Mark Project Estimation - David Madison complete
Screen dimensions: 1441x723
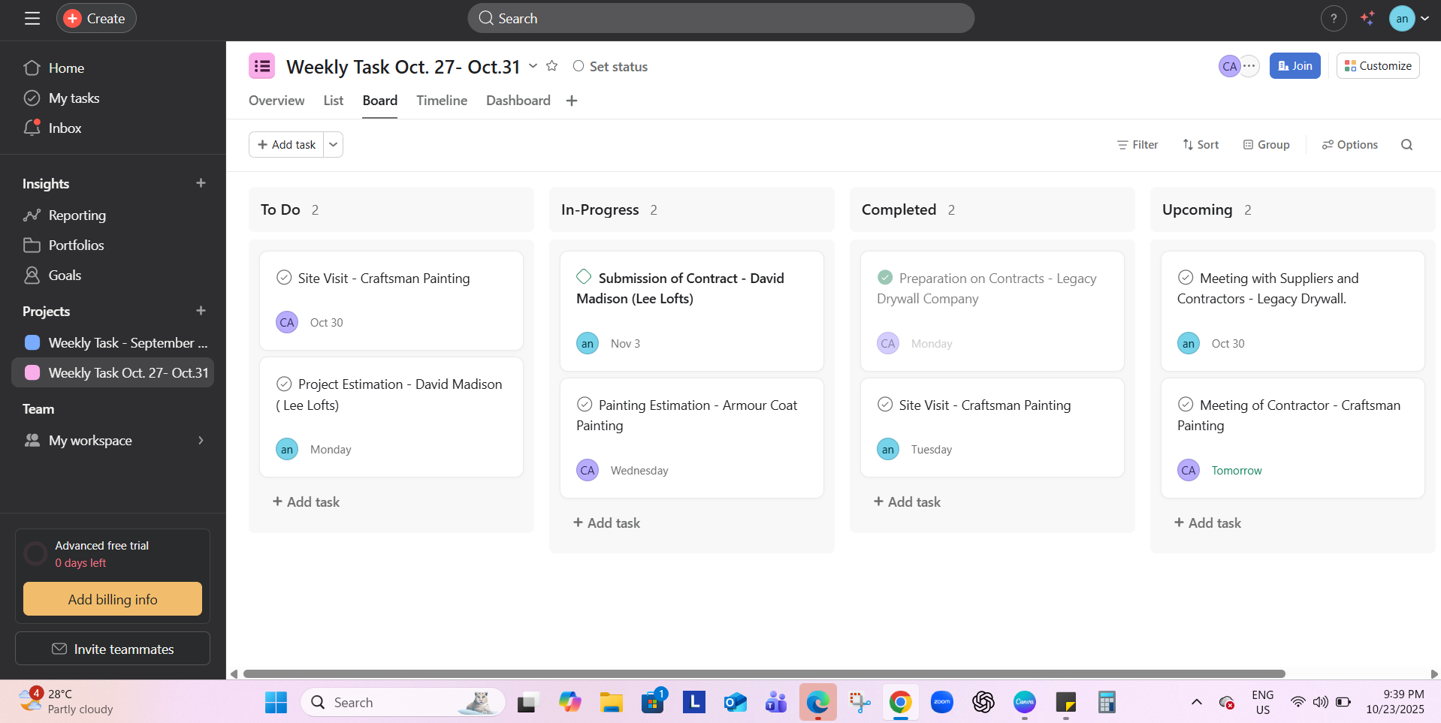pyautogui.click(x=284, y=384)
